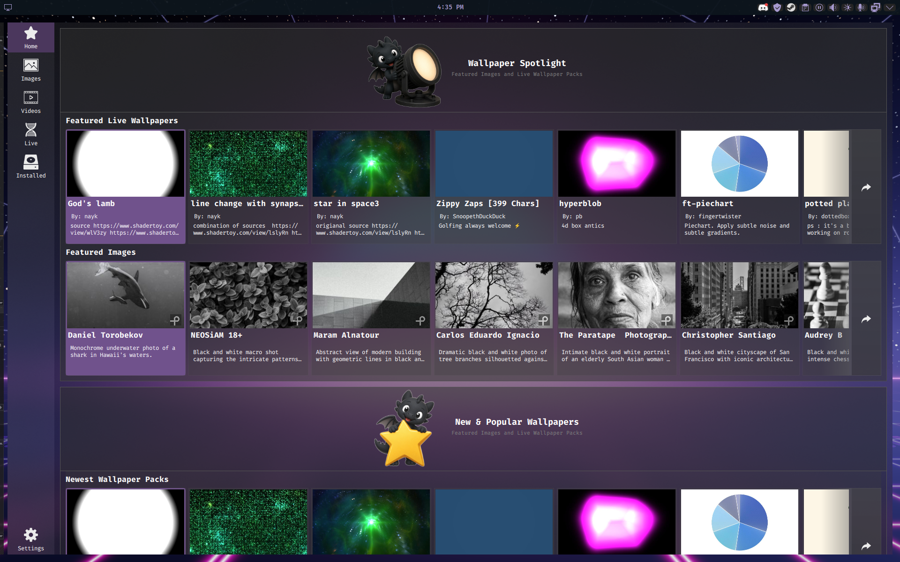This screenshot has height=562, width=900.
Task: Open line change with synaps… wallpaper thumbnail
Action: coord(248,163)
